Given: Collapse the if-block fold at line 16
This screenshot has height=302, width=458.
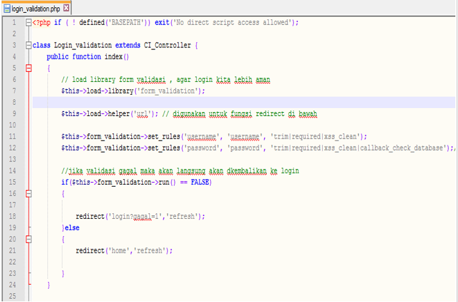Looking at the screenshot, I should 29,193.
